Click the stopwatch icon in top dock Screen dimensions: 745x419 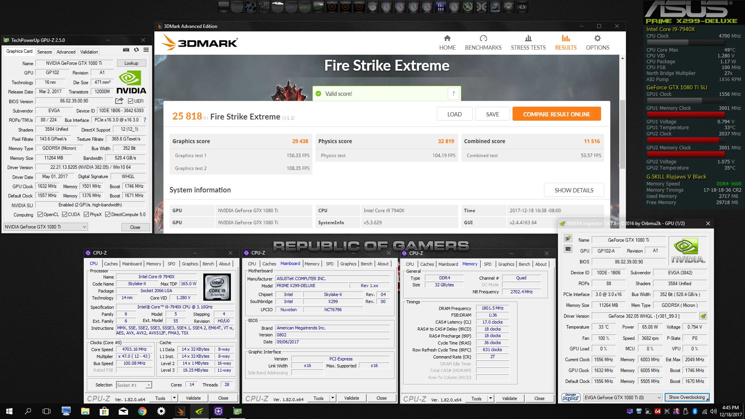373,7
